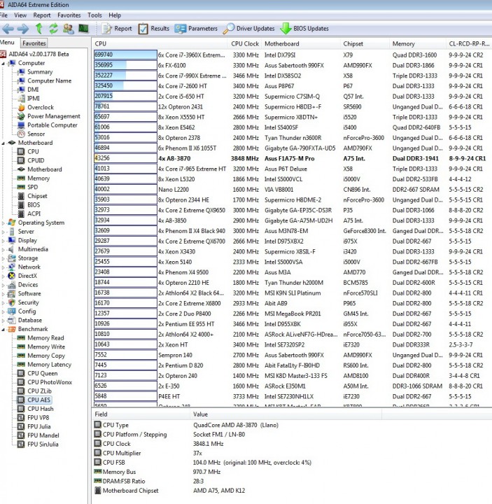
Task: Sort by the Memory column header
Action: [417, 43]
